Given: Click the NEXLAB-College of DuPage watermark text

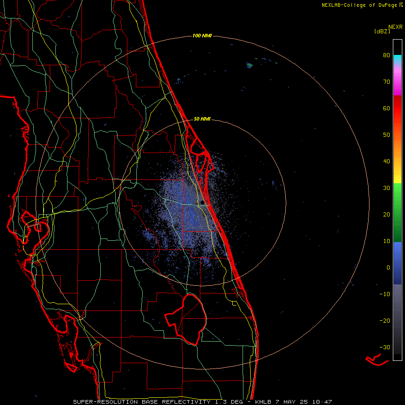Looking at the screenshot, I should 362,5.
